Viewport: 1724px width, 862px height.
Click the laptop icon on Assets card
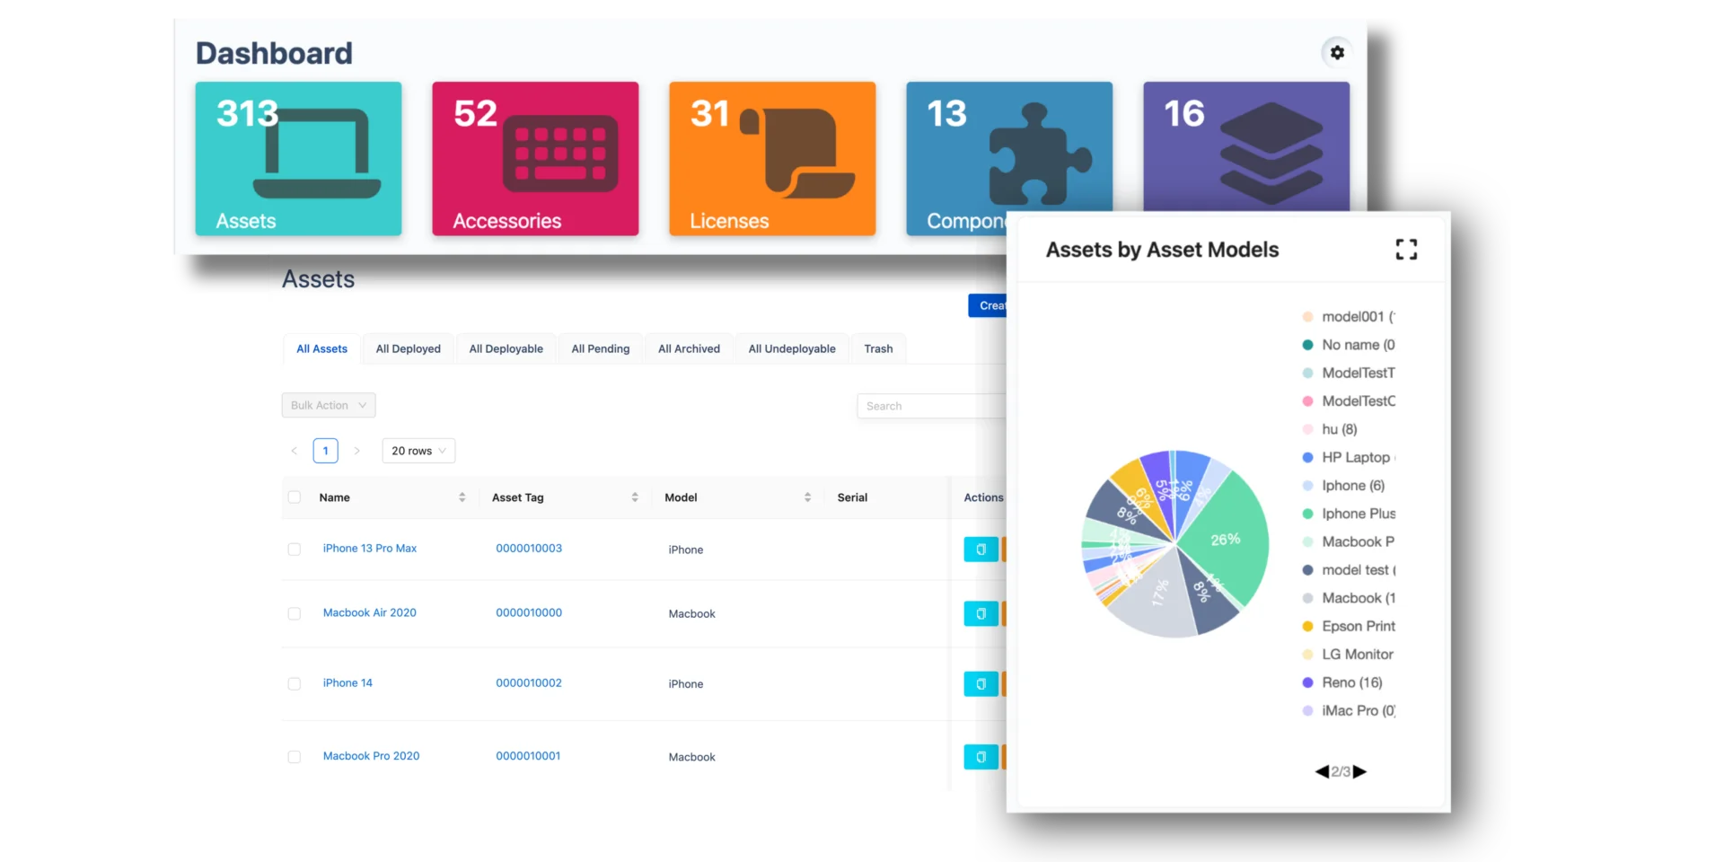(317, 154)
